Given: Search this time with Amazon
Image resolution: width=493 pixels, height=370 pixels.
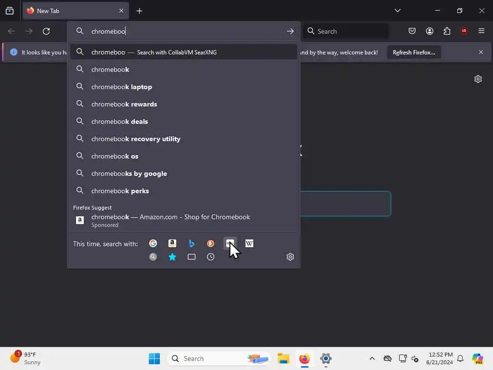Looking at the screenshot, I should point(172,243).
